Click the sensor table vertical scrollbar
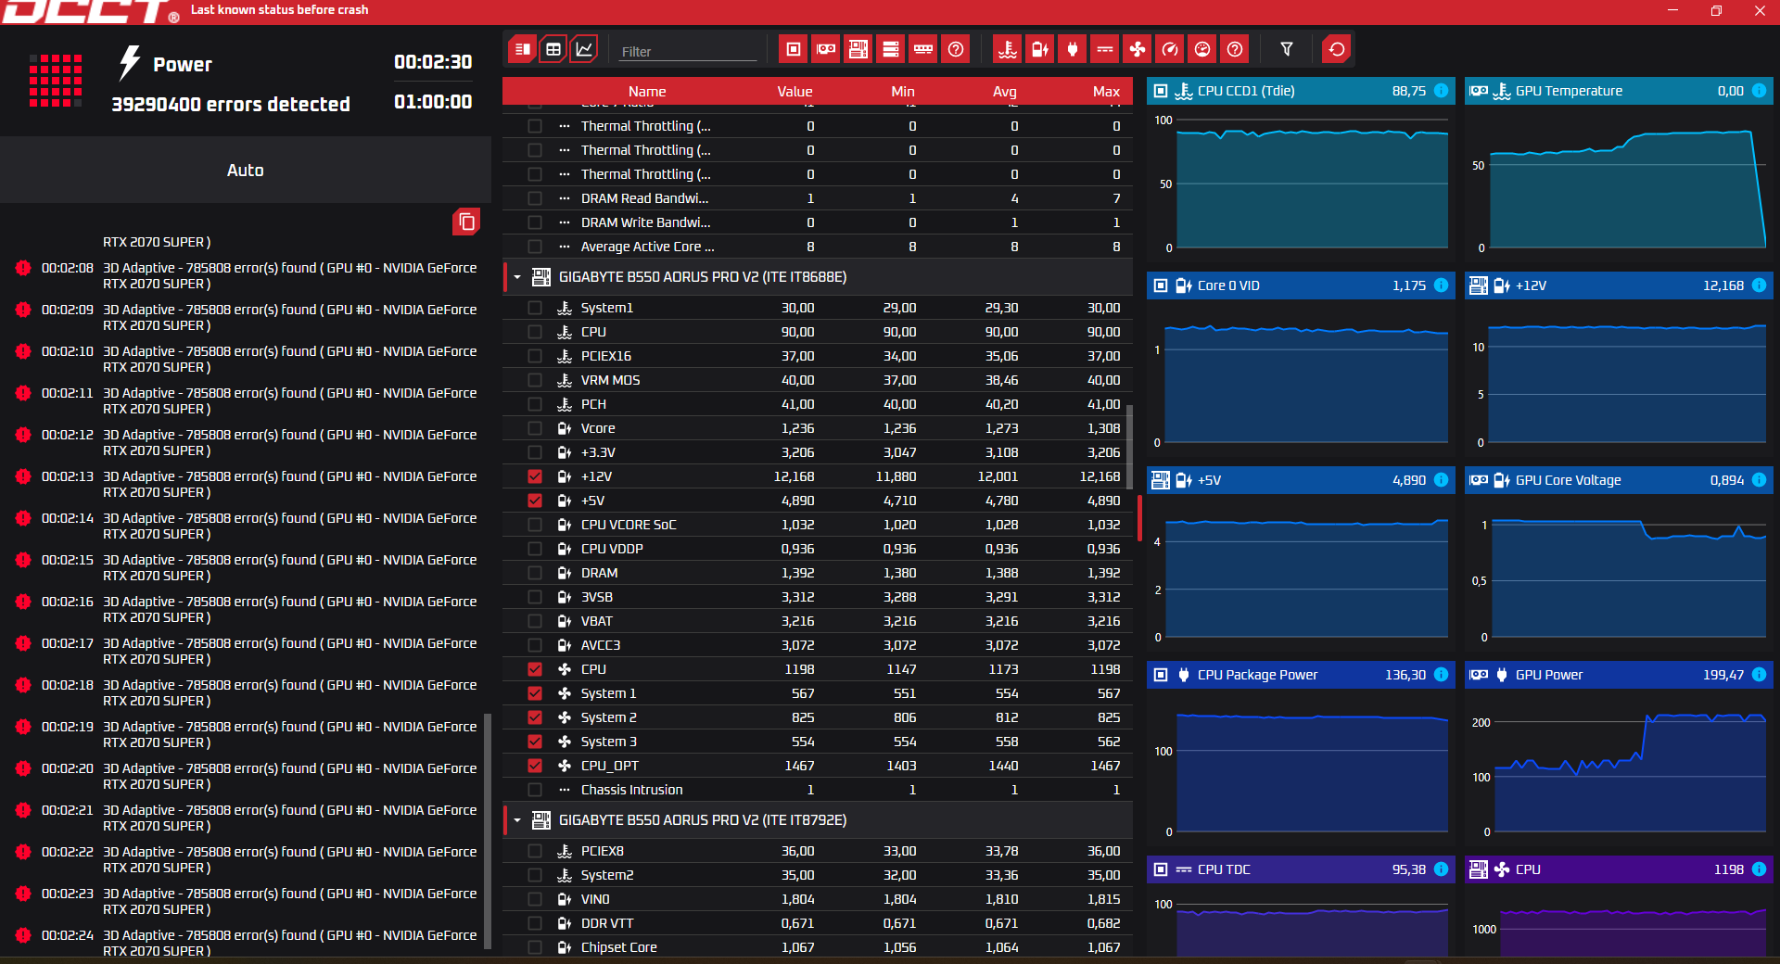 point(1129,447)
